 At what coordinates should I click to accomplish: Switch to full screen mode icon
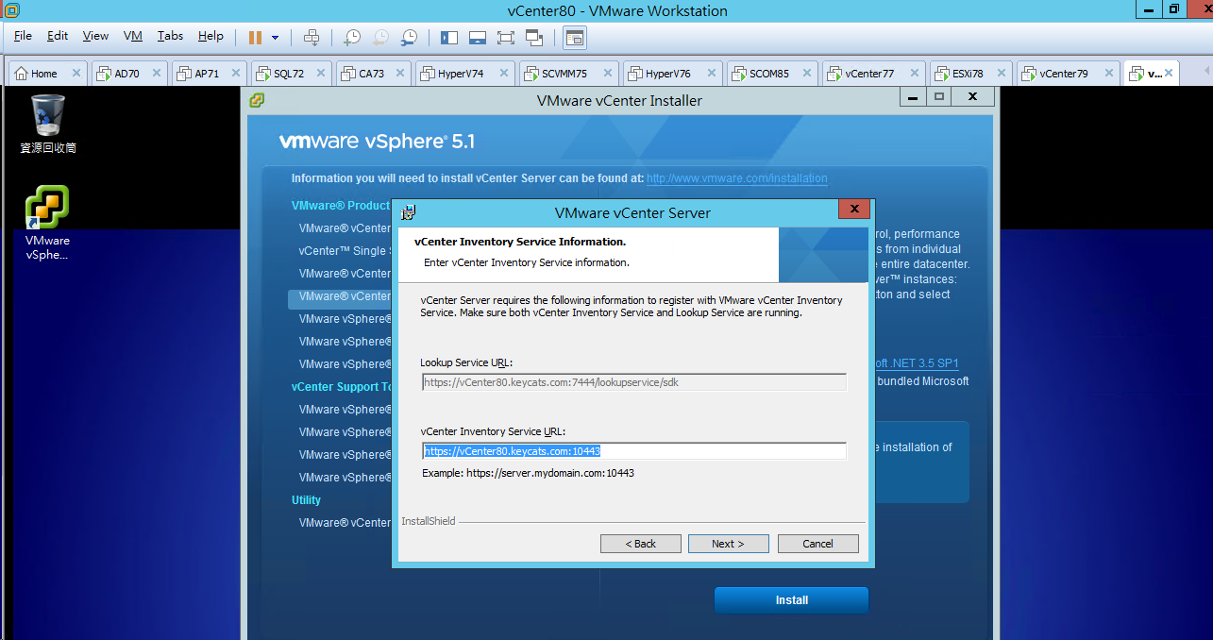506,38
